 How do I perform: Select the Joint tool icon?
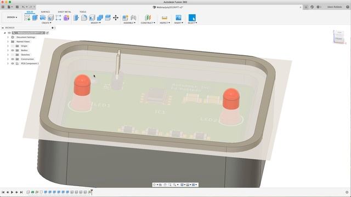133,18
